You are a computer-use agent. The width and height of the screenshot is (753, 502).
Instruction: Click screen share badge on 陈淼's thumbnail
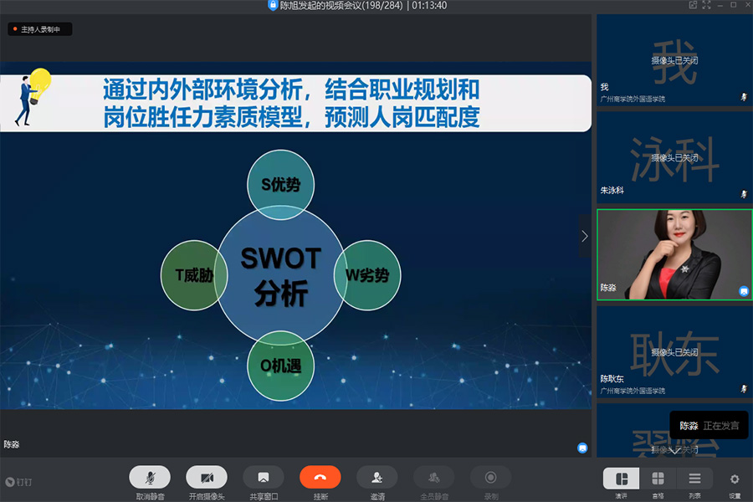[743, 290]
